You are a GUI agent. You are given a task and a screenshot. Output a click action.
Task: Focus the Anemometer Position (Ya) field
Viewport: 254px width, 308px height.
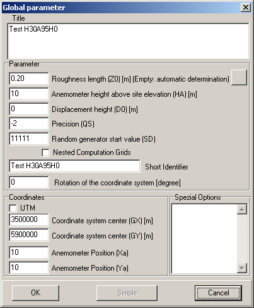pos(29,268)
